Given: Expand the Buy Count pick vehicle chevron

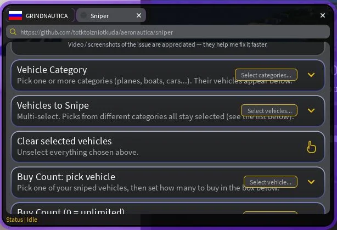Looking at the screenshot, I should coord(311,182).
